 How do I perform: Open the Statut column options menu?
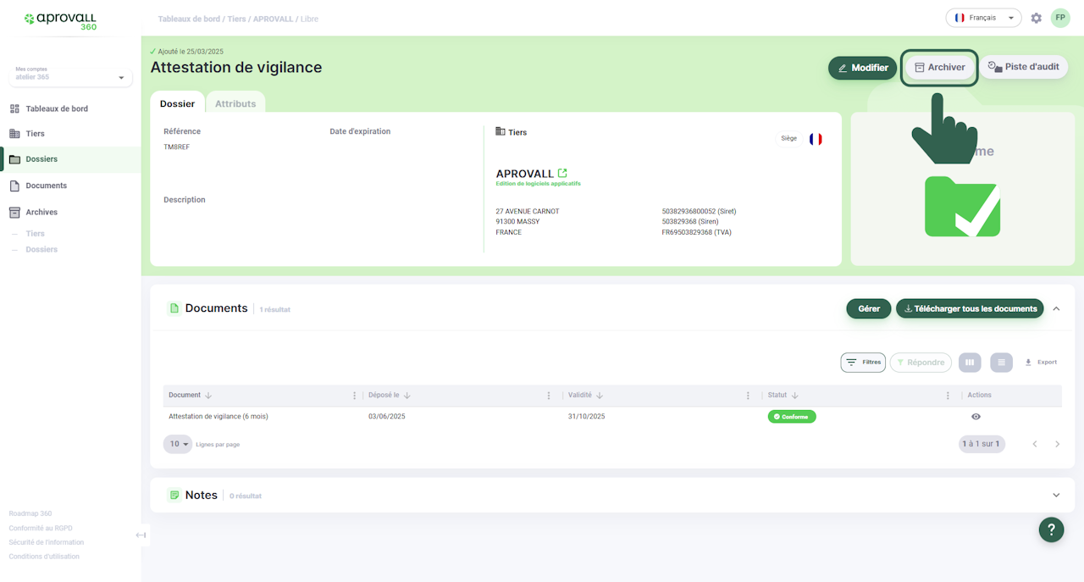pos(948,396)
